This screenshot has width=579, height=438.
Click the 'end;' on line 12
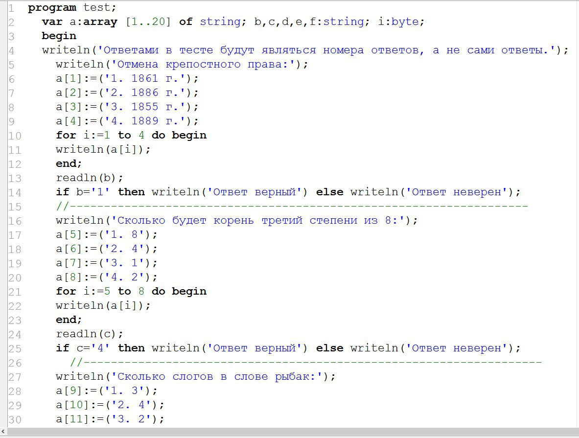(69, 163)
